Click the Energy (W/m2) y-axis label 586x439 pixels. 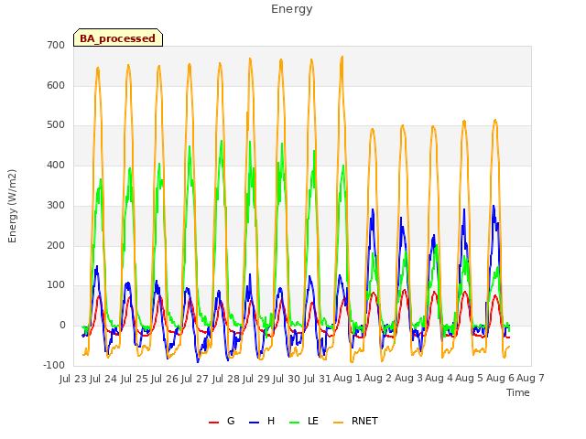[12, 206]
